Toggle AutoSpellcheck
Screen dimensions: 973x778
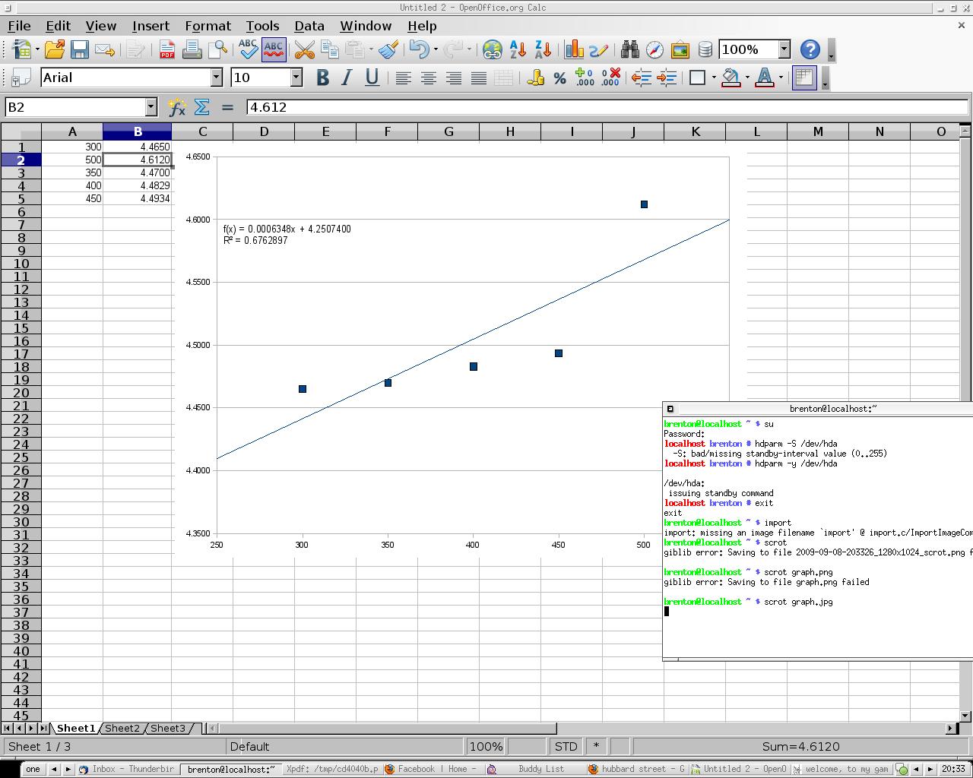click(x=273, y=50)
